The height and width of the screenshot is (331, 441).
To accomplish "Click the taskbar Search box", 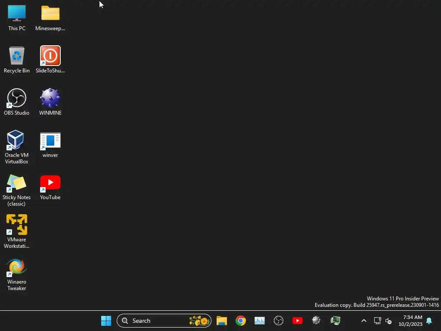I will click(x=164, y=321).
